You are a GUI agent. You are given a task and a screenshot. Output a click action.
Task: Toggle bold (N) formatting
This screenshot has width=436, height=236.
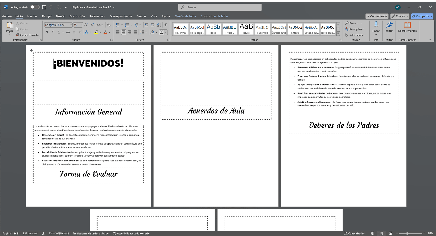47,32
